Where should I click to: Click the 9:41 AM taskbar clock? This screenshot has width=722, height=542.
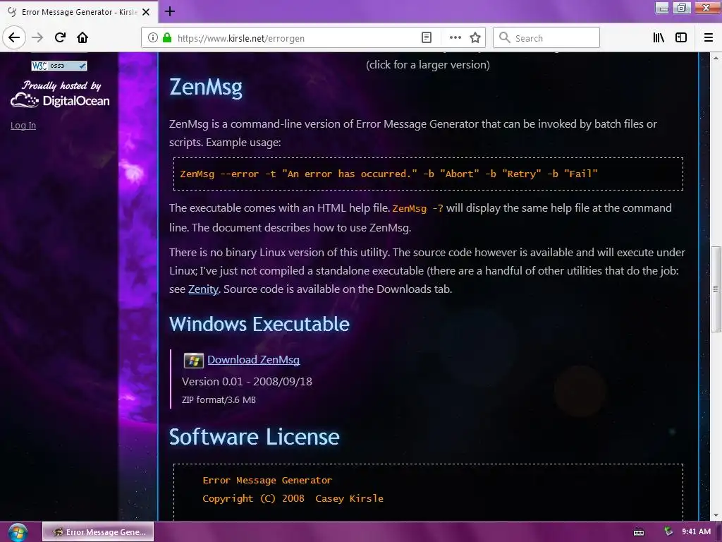[696, 532]
